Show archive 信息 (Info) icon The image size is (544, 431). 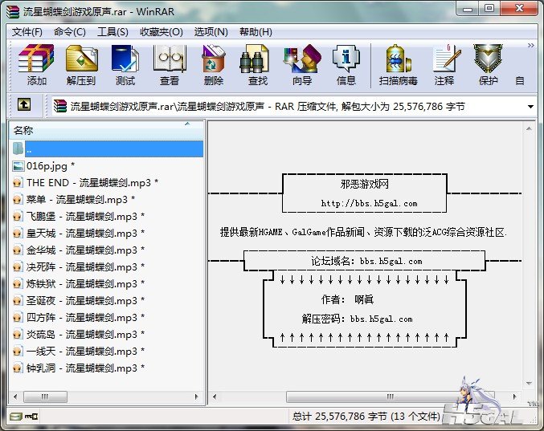click(x=346, y=65)
